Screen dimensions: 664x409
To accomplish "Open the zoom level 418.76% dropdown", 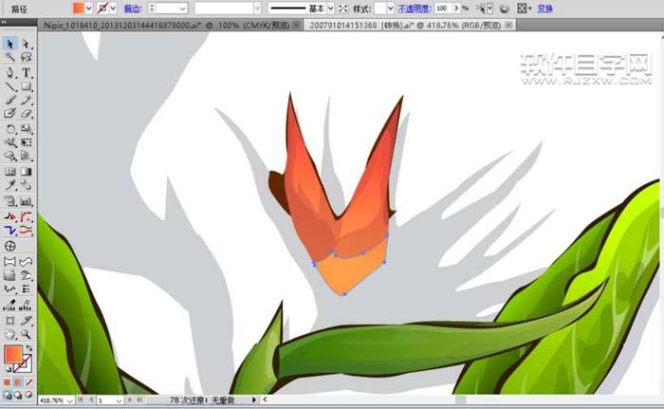I will coord(72,401).
